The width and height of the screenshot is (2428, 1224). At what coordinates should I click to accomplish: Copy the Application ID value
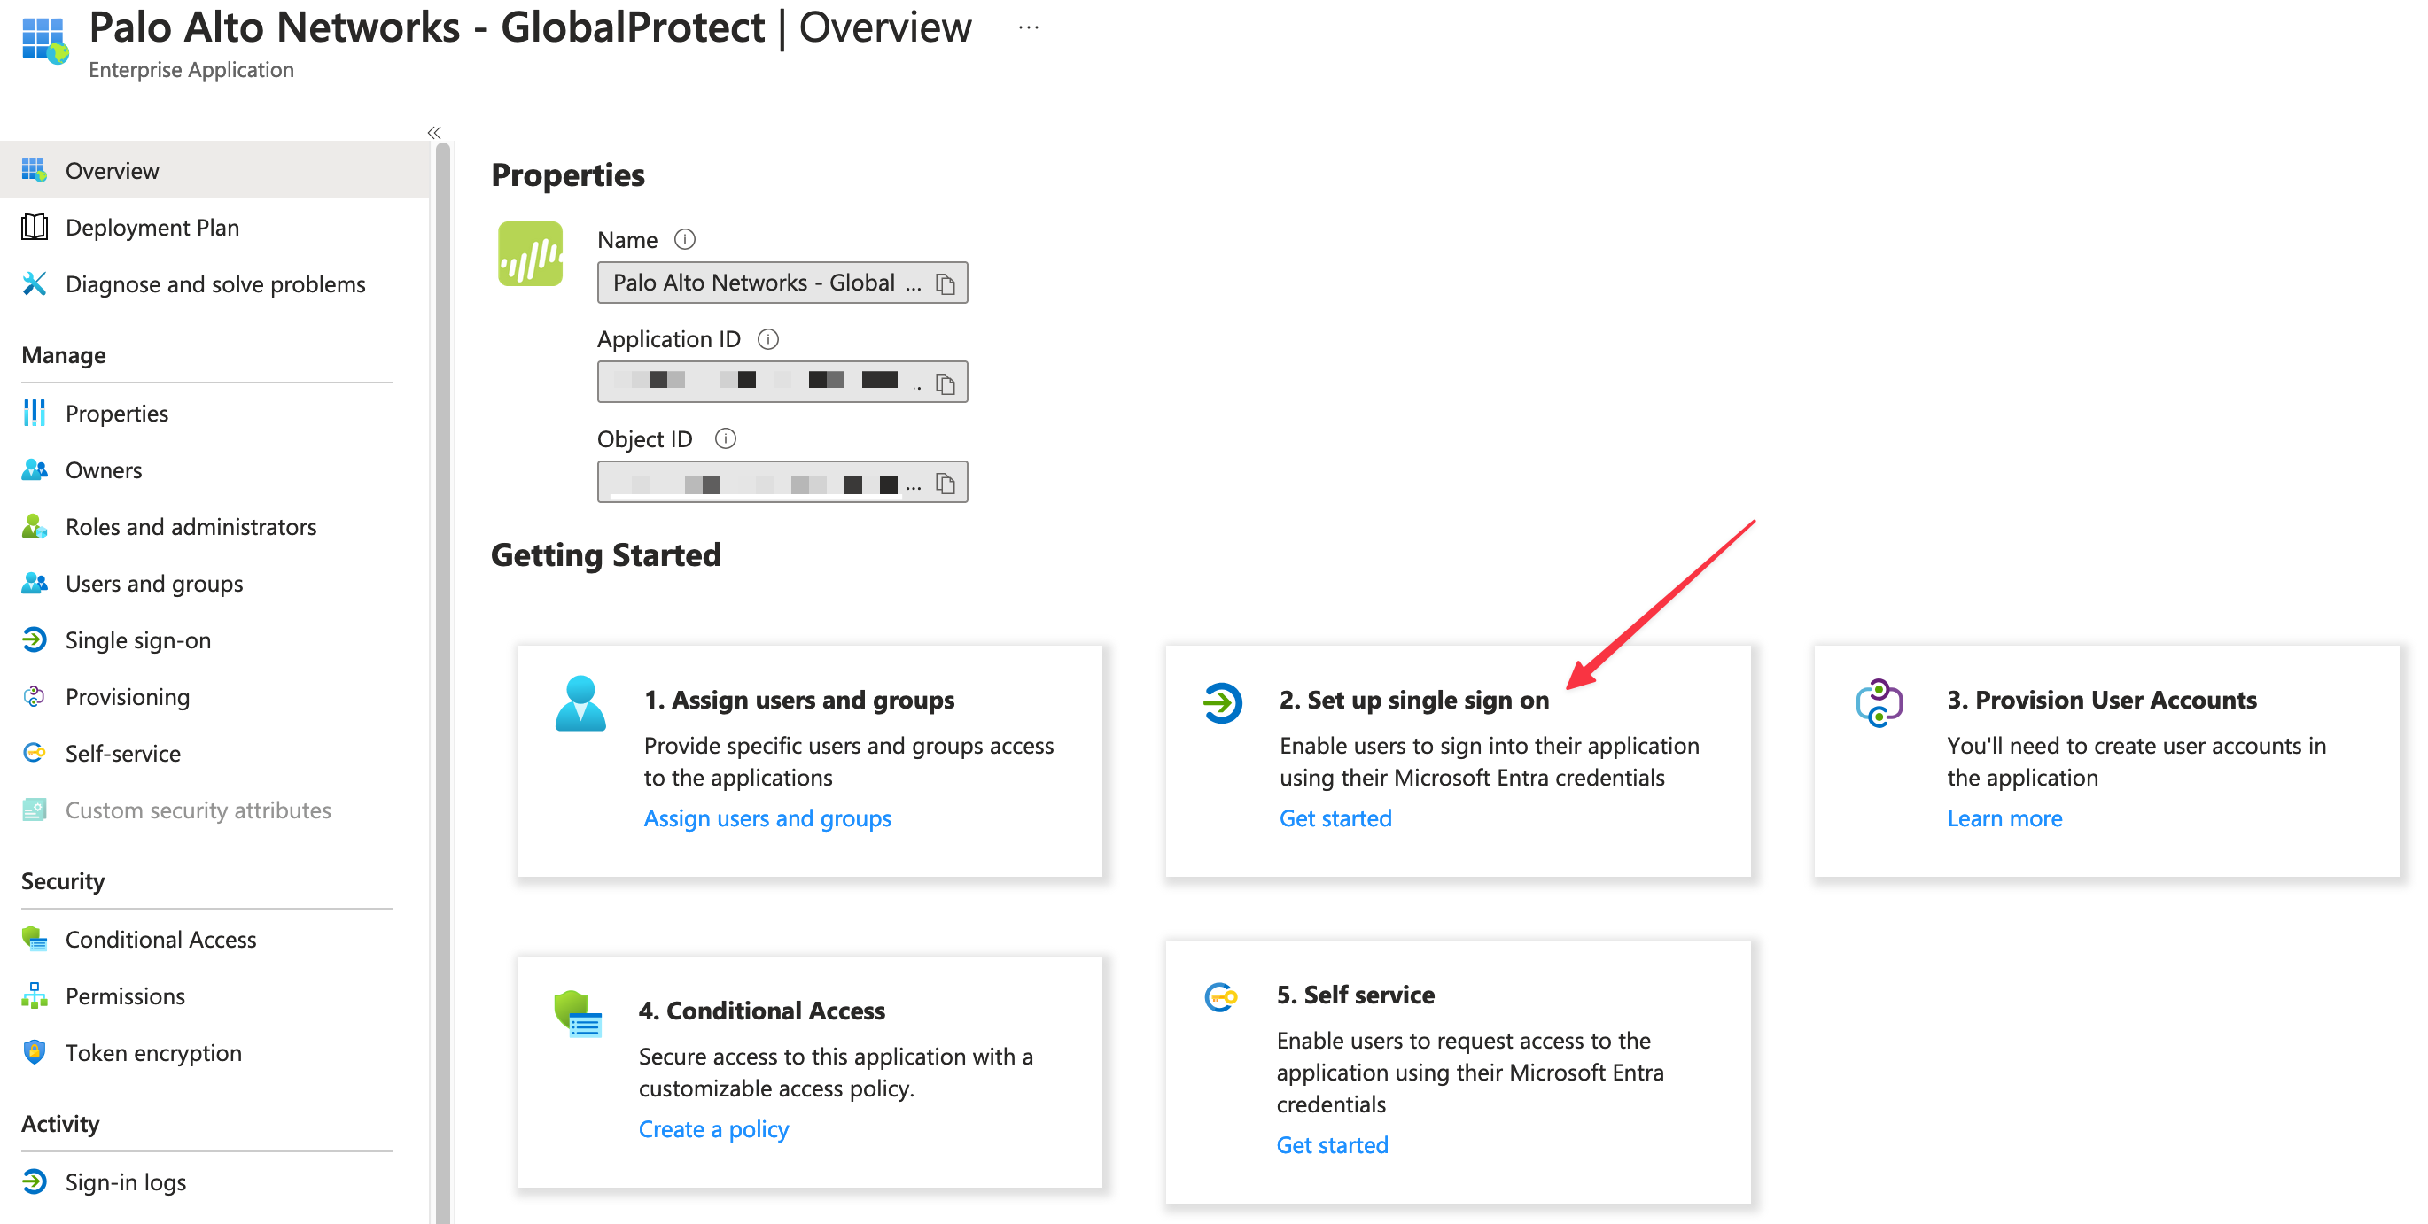(946, 381)
